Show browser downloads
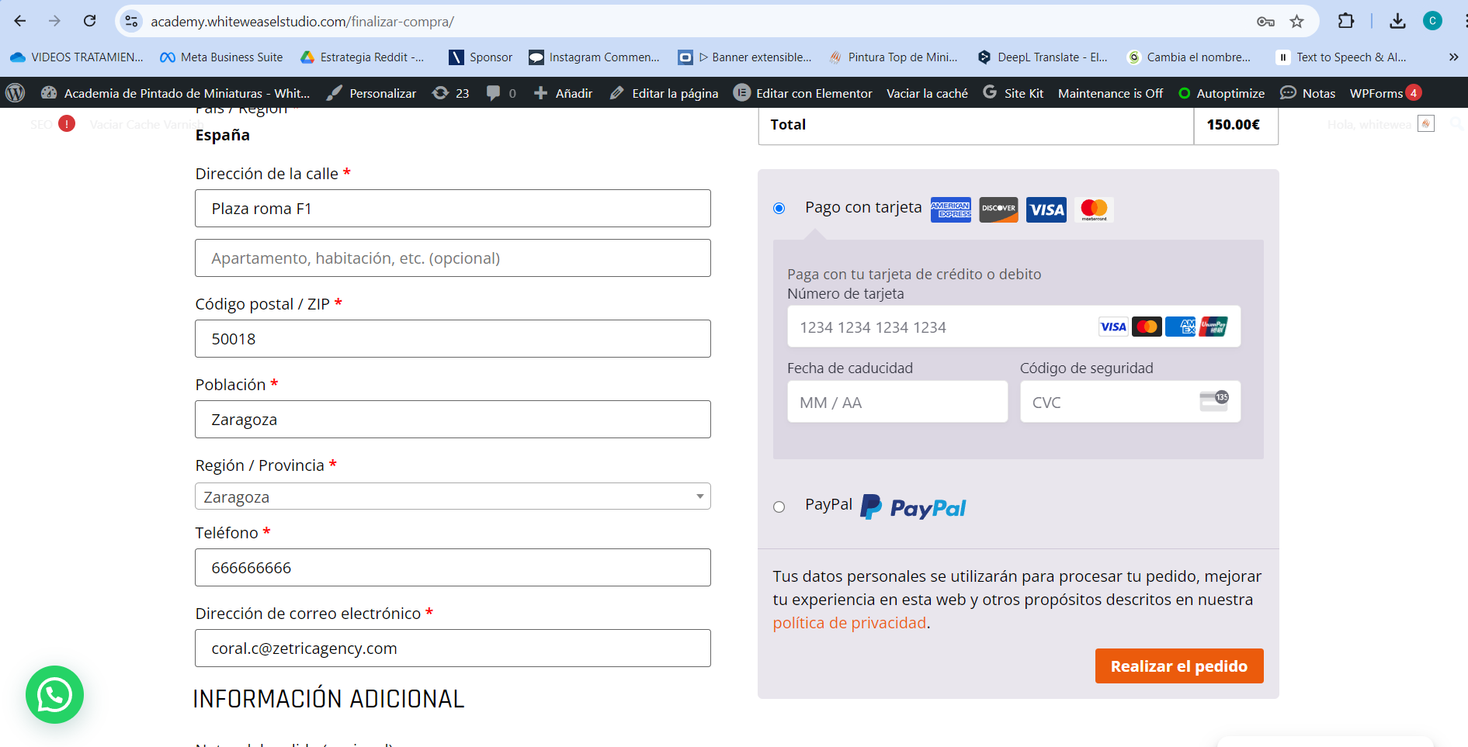The width and height of the screenshot is (1468, 747). pyautogui.click(x=1397, y=21)
